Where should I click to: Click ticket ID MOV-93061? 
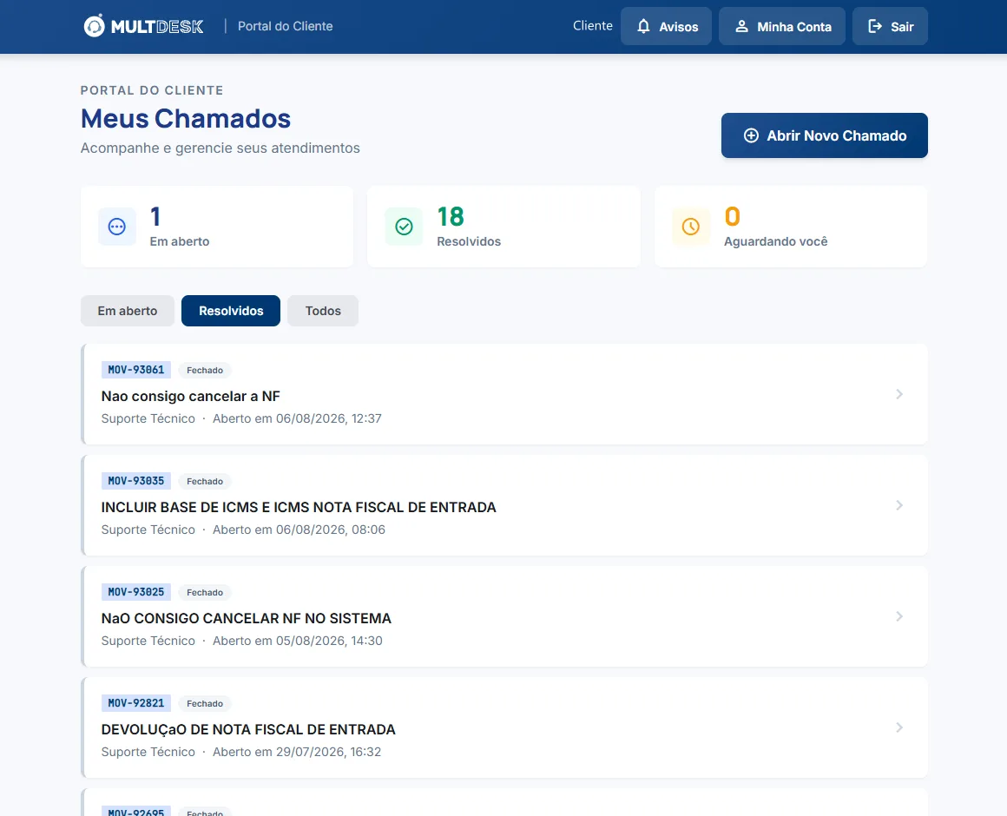tap(136, 370)
